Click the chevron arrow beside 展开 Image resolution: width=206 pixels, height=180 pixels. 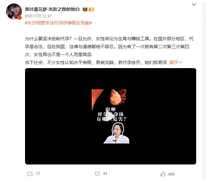click(x=180, y=62)
